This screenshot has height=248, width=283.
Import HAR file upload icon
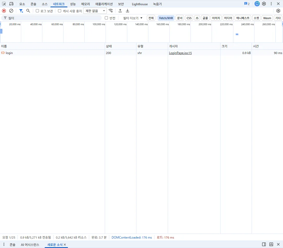coord(120,11)
